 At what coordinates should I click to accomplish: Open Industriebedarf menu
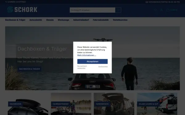[x=81, y=20]
